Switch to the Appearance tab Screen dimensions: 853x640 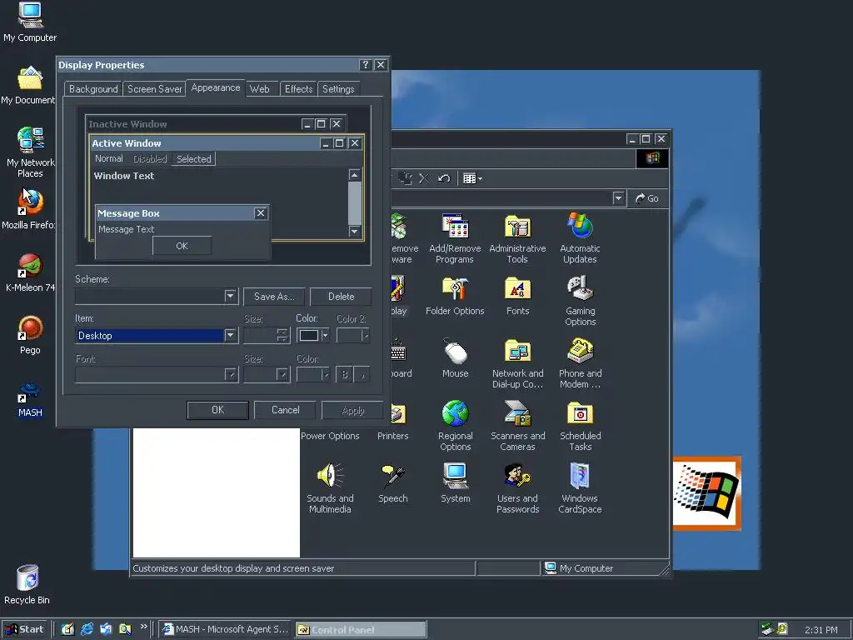(216, 87)
